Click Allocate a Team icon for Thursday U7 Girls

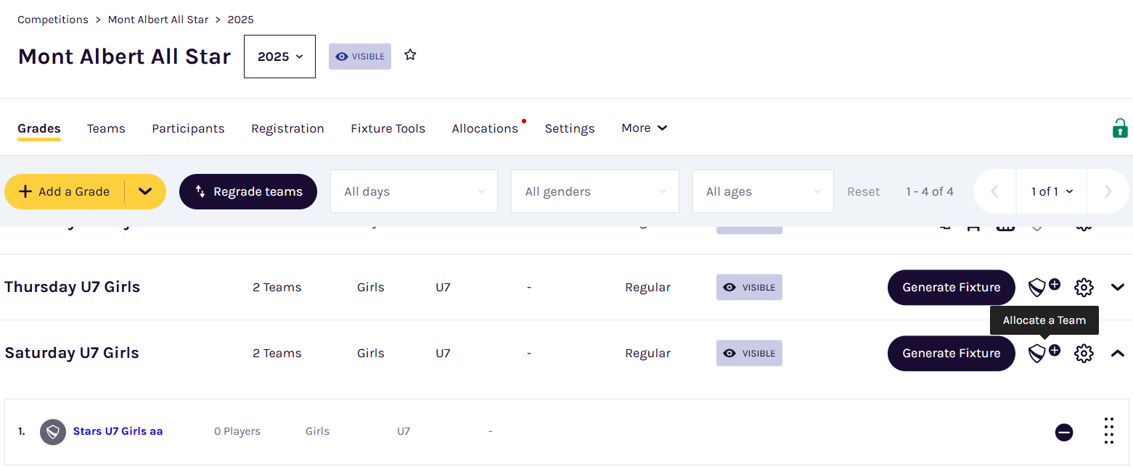click(x=1044, y=287)
